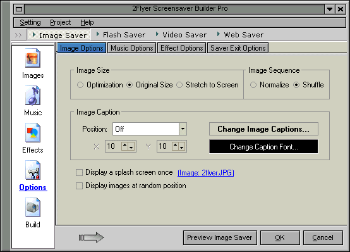Confirm with the OK button

pyautogui.click(x=280, y=237)
